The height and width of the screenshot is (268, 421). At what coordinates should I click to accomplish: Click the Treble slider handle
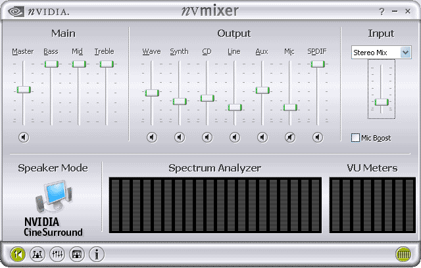pos(106,64)
